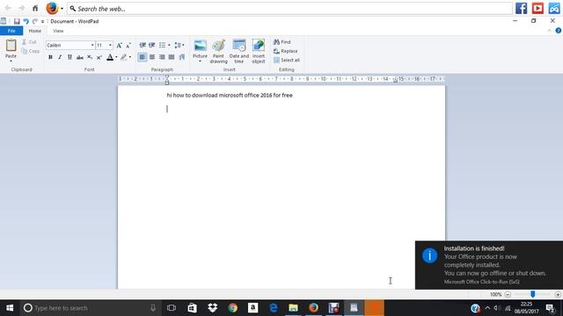Apply text highlight color
Viewport: 563px width, 316px height.
click(x=124, y=57)
